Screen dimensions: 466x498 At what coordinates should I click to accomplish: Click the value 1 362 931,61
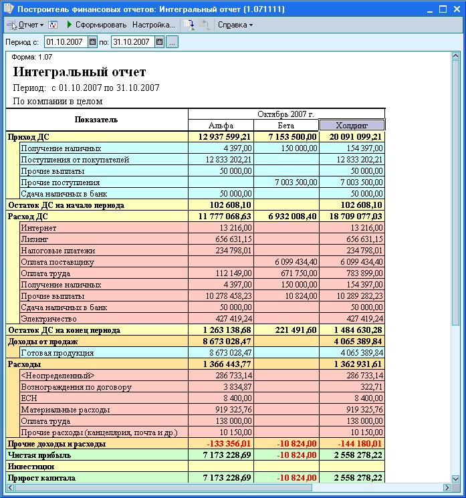click(358, 364)
